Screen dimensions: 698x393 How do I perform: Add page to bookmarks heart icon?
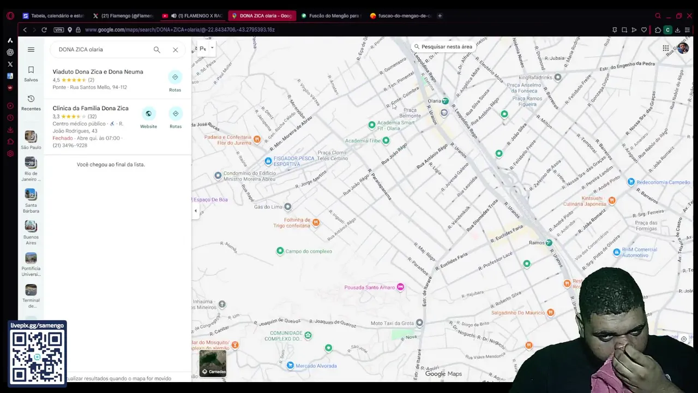(x=644, y=30)
